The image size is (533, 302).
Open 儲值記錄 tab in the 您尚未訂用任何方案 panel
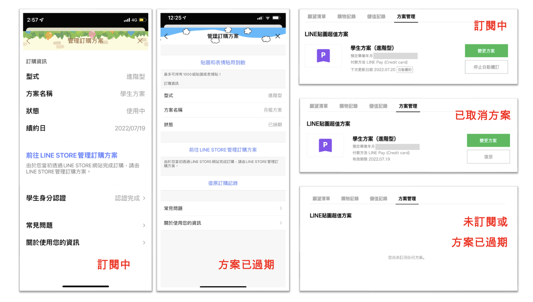(x=379, y=199)
